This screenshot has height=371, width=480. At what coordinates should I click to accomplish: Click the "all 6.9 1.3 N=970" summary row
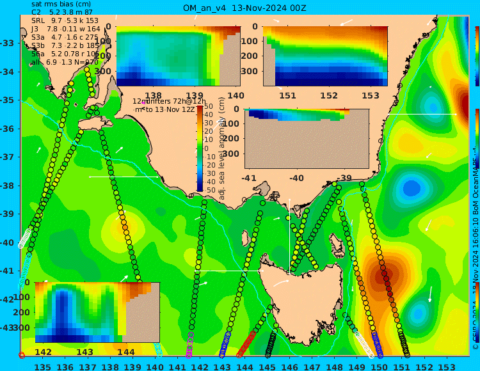coord(65,63)
